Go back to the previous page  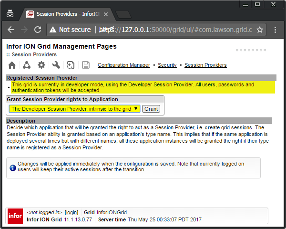tap(10, 30)
